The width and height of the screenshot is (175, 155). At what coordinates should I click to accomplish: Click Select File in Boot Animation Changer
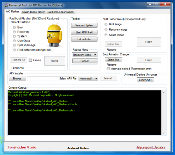pyautogui.click(x=113, y=60)
